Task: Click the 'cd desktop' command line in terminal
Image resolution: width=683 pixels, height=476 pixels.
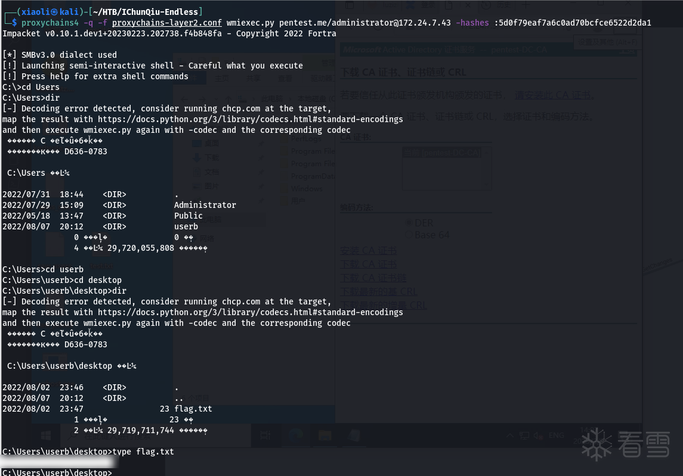Action: 62,280
